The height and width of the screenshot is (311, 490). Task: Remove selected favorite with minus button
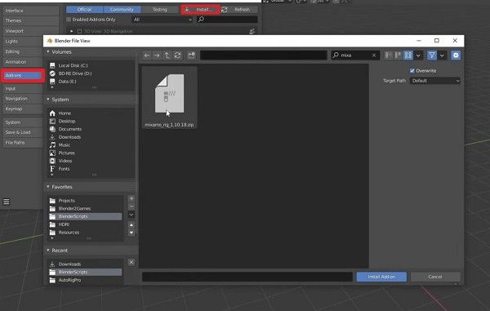[131, 207]
